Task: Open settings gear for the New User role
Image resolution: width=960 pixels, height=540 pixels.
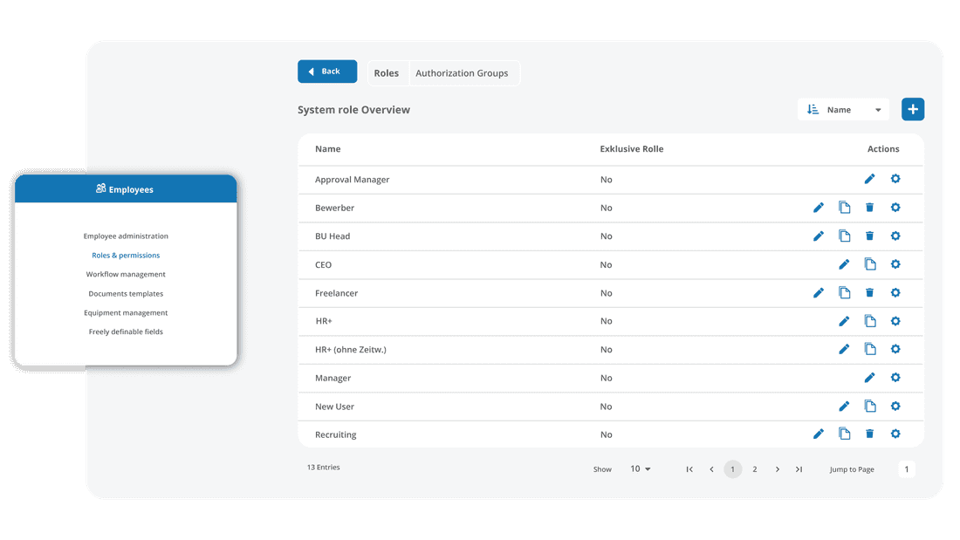Action: pos(895,406)
